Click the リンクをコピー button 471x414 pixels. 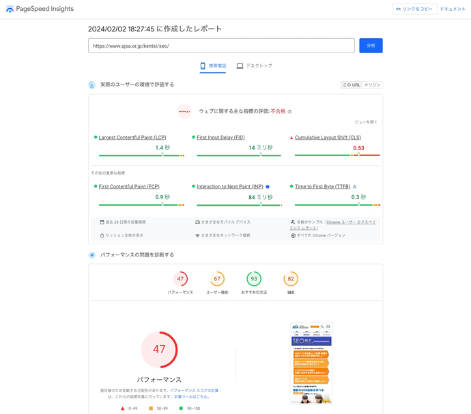(414, 9)
